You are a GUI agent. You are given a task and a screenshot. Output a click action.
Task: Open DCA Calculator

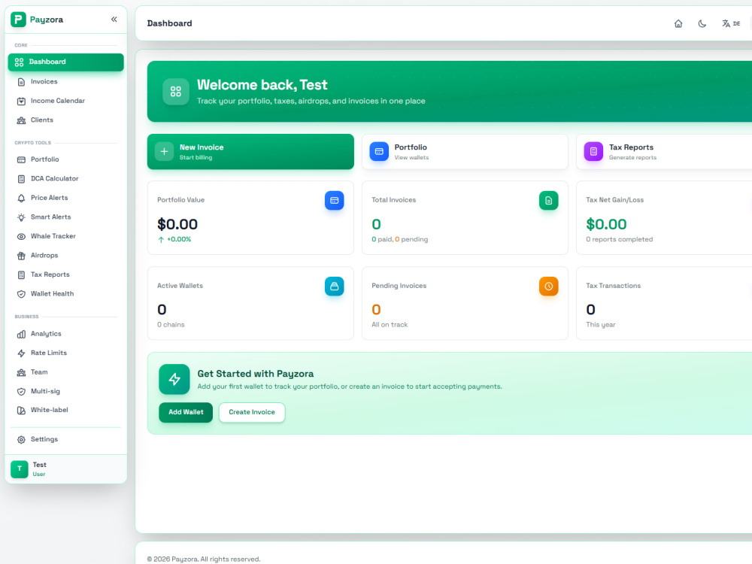65,178
